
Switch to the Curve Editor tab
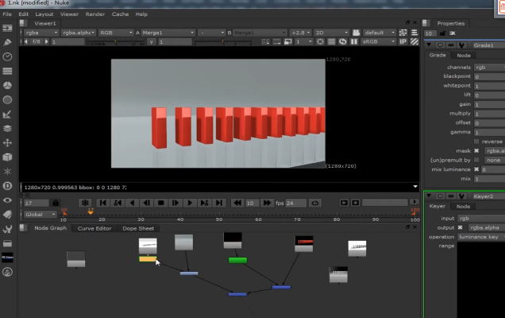[x=94, y=228]
